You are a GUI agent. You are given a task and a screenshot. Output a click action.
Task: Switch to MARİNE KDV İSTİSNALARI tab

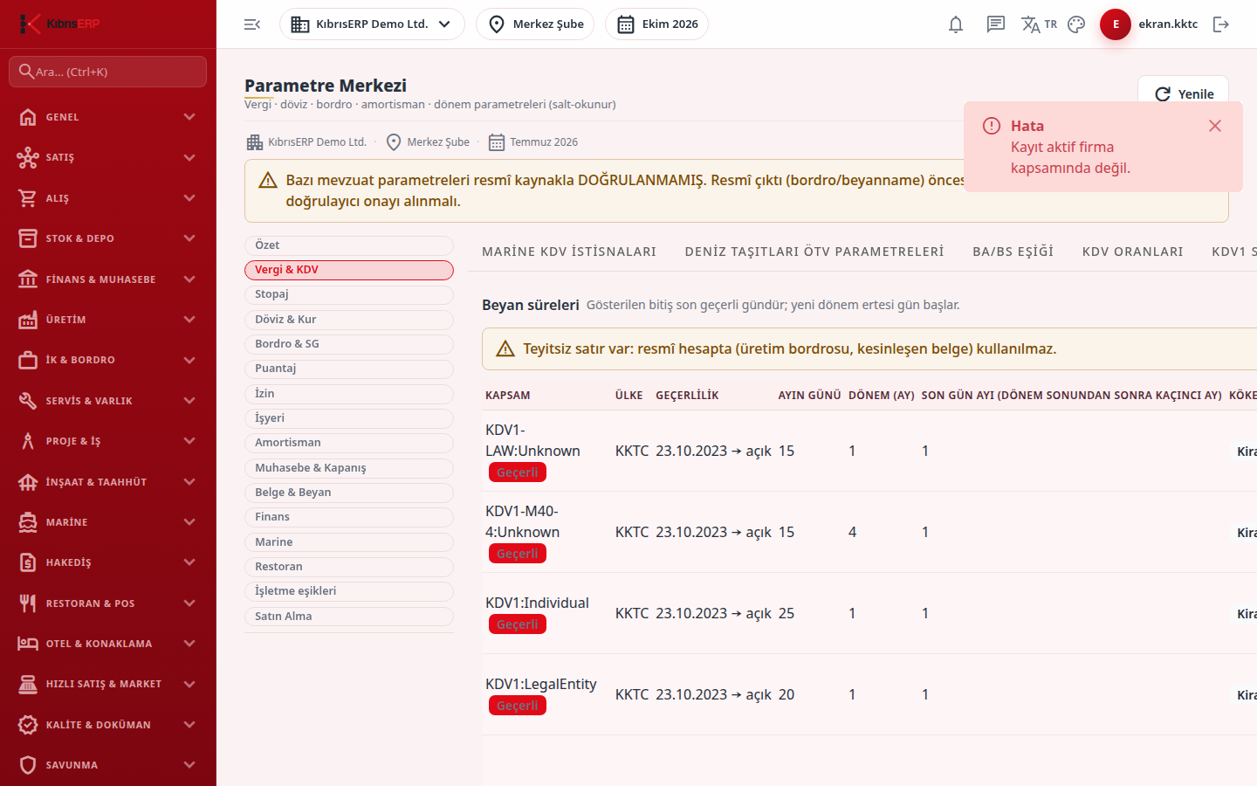tap(569, 252)
